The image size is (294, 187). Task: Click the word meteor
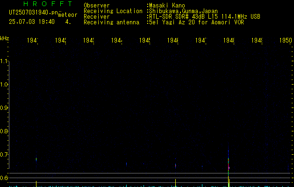pyautogui.click(x=68, y=15)
